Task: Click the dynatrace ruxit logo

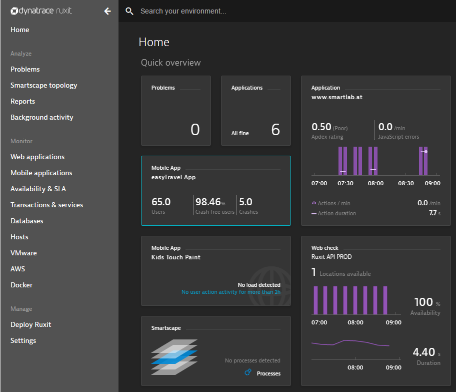Action: pos(41,11)
